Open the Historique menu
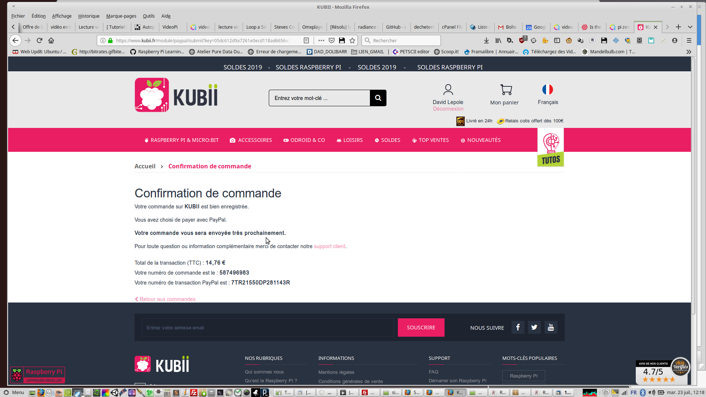 [89, 16]
